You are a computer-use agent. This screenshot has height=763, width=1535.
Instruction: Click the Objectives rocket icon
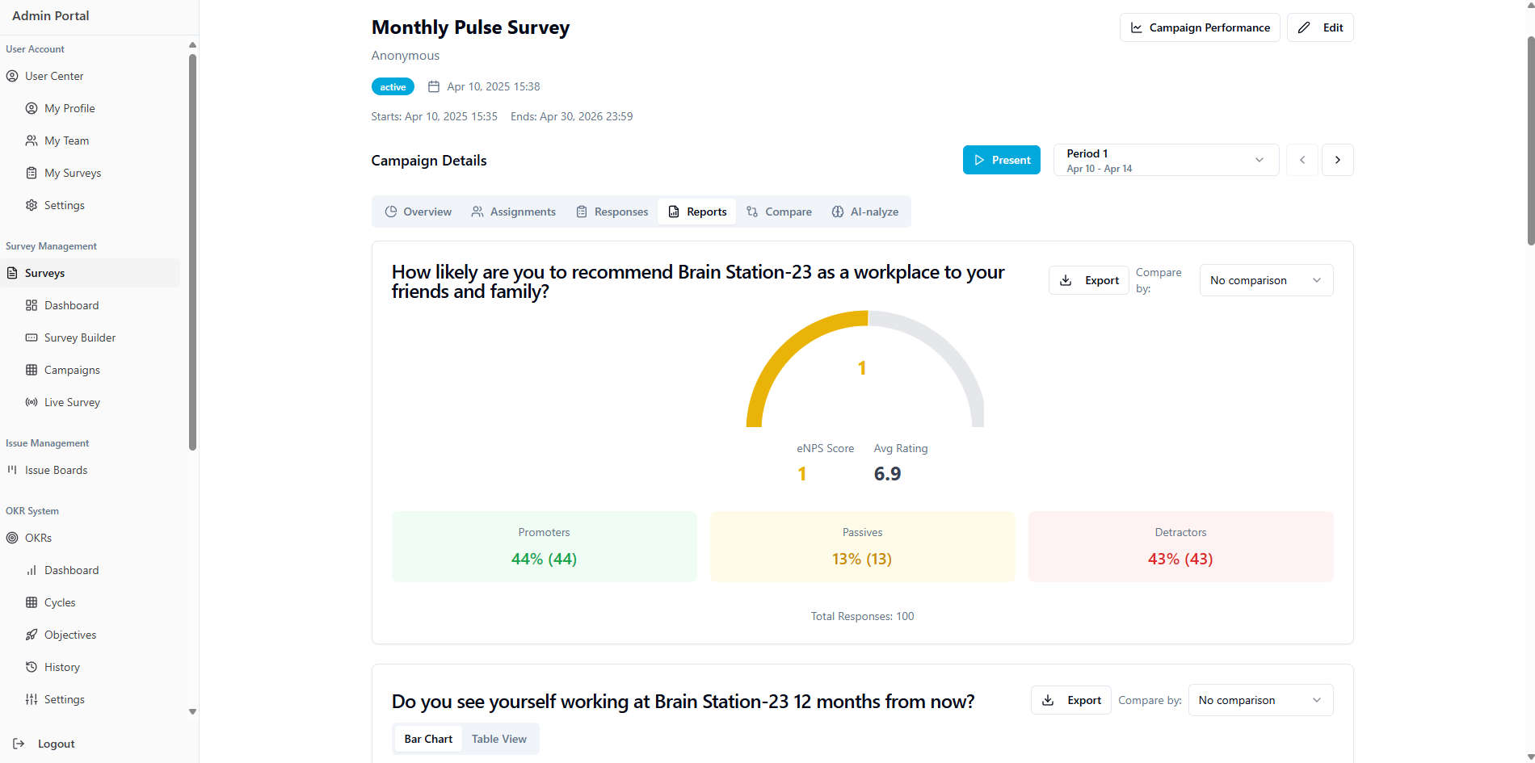32,635
